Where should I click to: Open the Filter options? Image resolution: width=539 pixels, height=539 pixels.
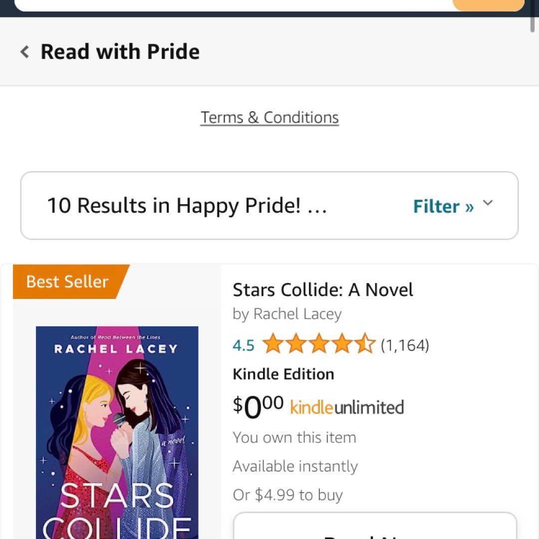(x=443, y=206)
